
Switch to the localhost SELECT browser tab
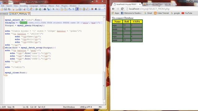(x=127, y=4)
